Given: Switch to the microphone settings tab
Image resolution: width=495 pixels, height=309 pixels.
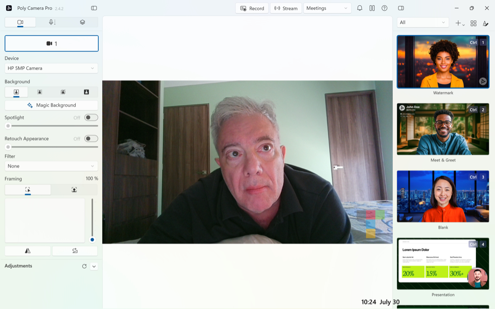Looking at the screenshot, I should pos(52,22).
